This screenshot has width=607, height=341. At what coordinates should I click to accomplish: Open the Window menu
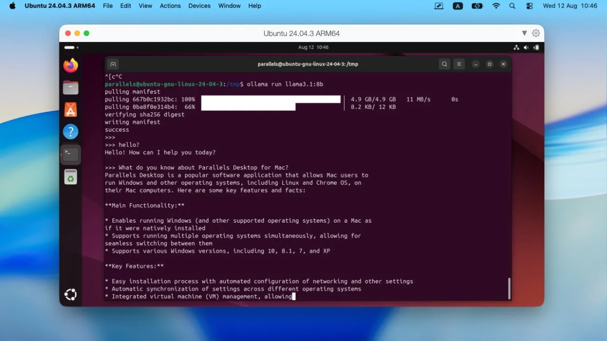(230, 6)
